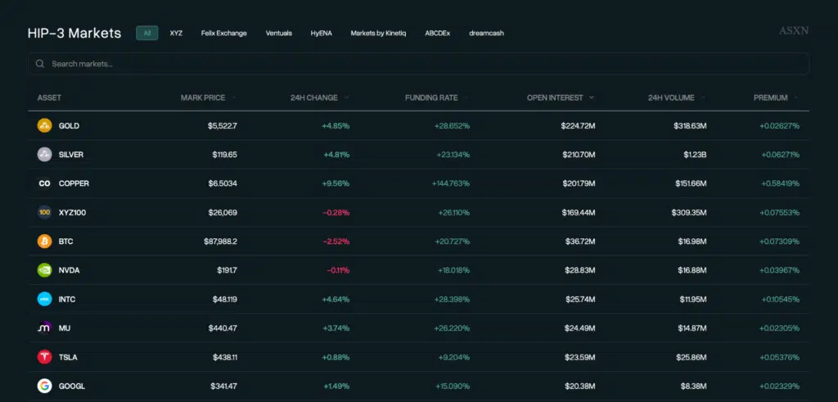Click the INTC Intel logo icon

pos(44,300)
